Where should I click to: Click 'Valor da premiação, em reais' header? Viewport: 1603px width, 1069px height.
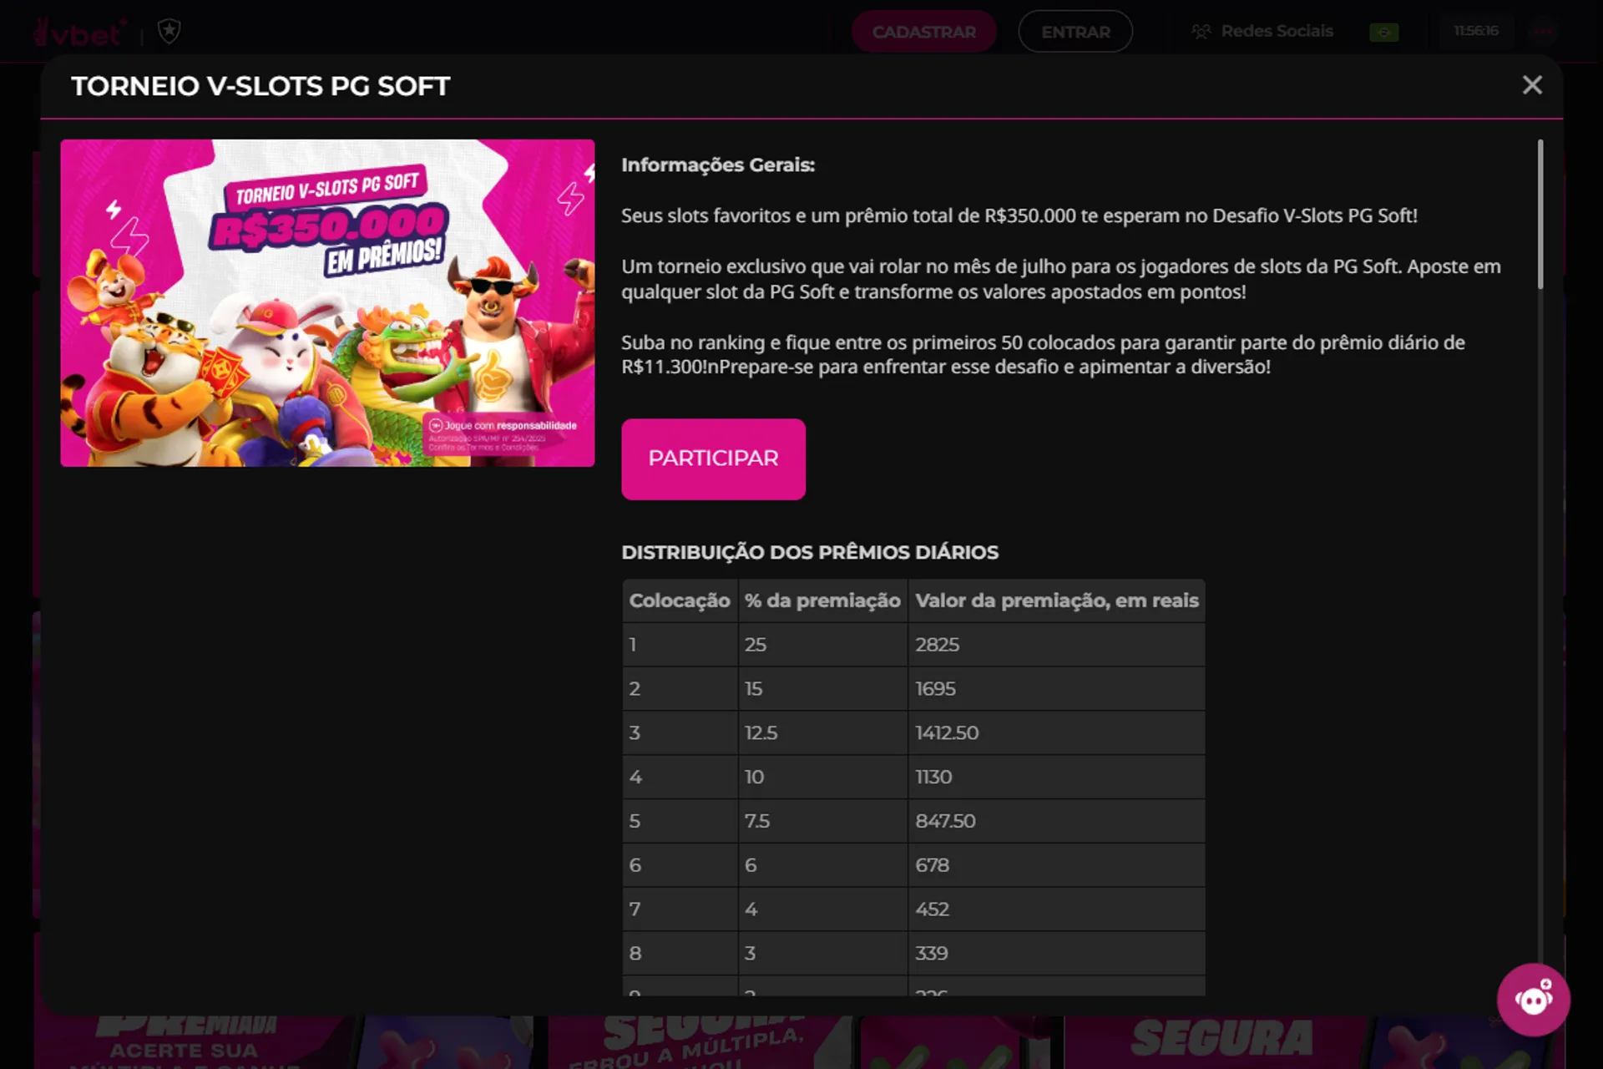pyautogui.click(x=1057, y=600)
